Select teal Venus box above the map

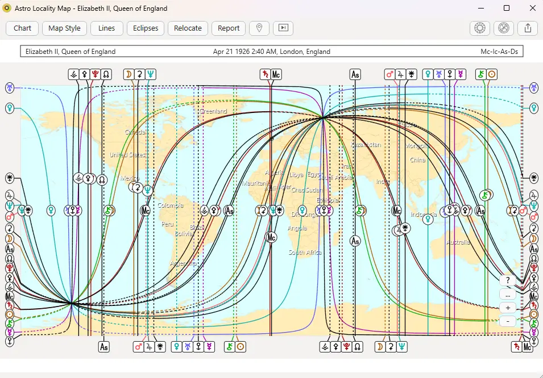(x=428, y=74)
